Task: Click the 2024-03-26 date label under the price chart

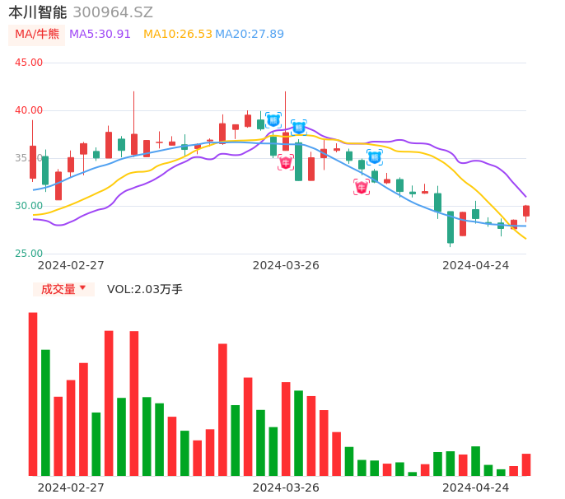Action: [286, 265]
